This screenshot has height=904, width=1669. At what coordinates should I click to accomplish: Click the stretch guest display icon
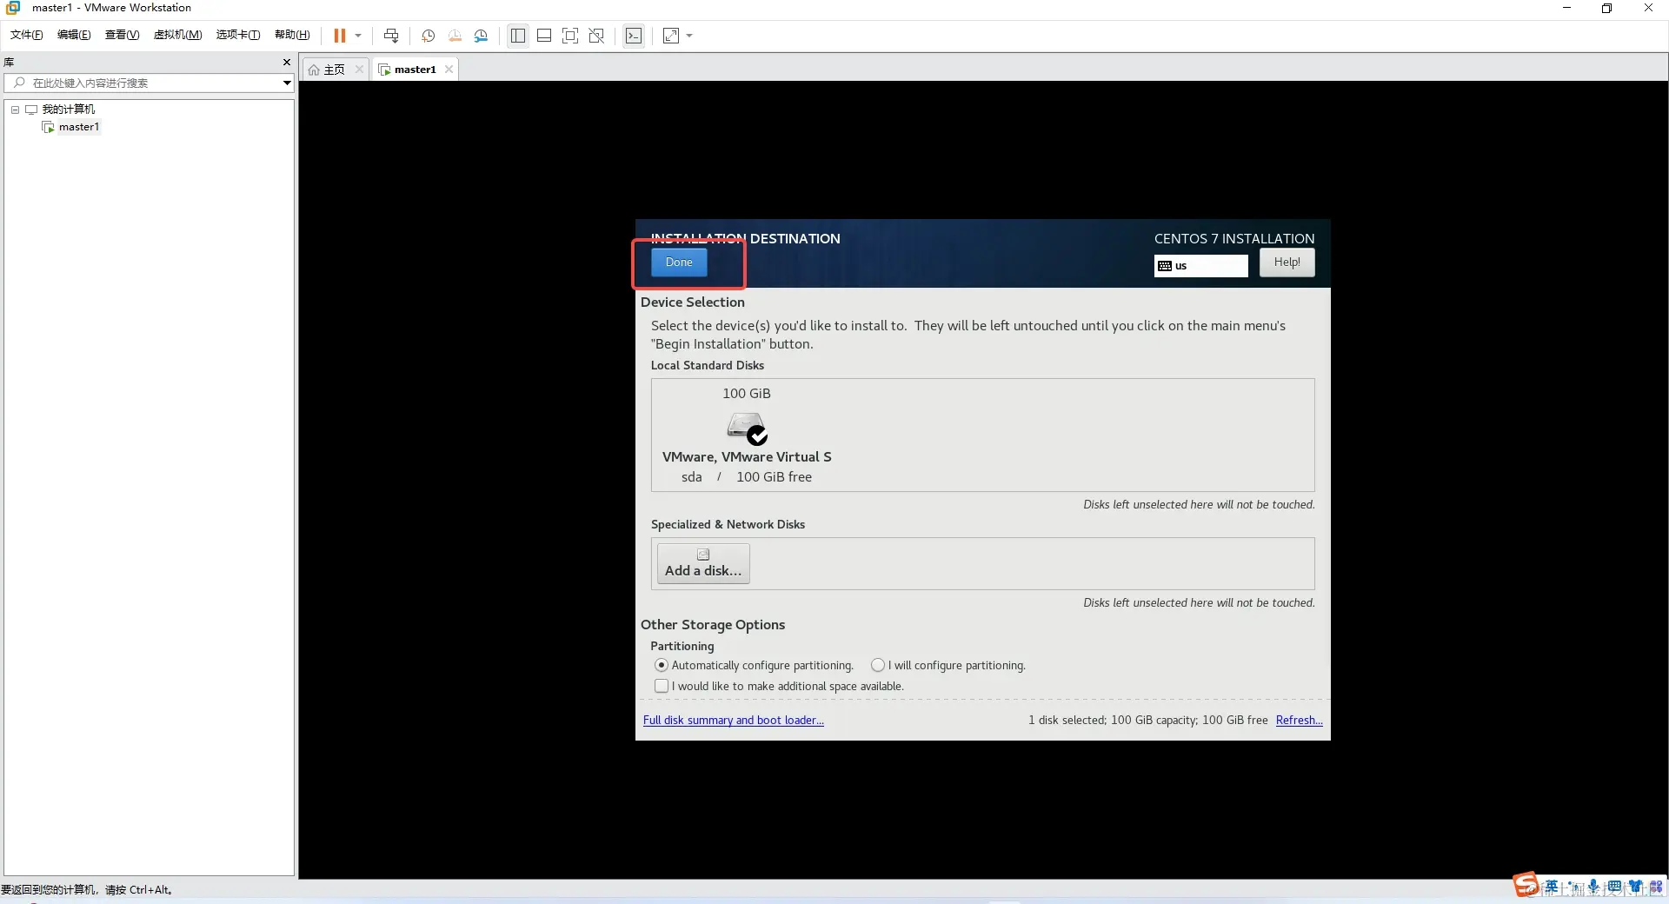click(671, 36)
